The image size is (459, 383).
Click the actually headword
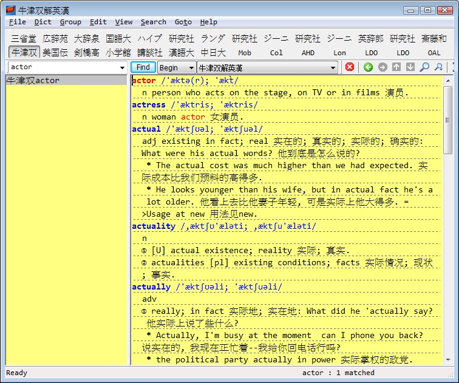[x=151, y=287]
